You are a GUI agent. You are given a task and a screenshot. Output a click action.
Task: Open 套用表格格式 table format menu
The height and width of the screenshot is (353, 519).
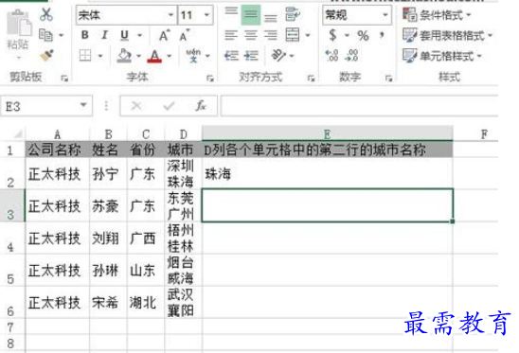pyautogui.click(x=447, y=35)
